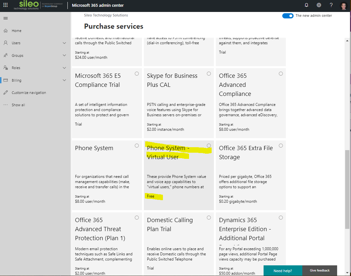Open Domestic Calling Plan Trial title
Viewport: 351px width, 276px height.
[170, 224]
